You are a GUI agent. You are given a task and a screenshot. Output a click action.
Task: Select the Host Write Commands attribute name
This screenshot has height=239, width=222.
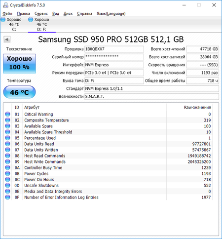tap(45, 161)
